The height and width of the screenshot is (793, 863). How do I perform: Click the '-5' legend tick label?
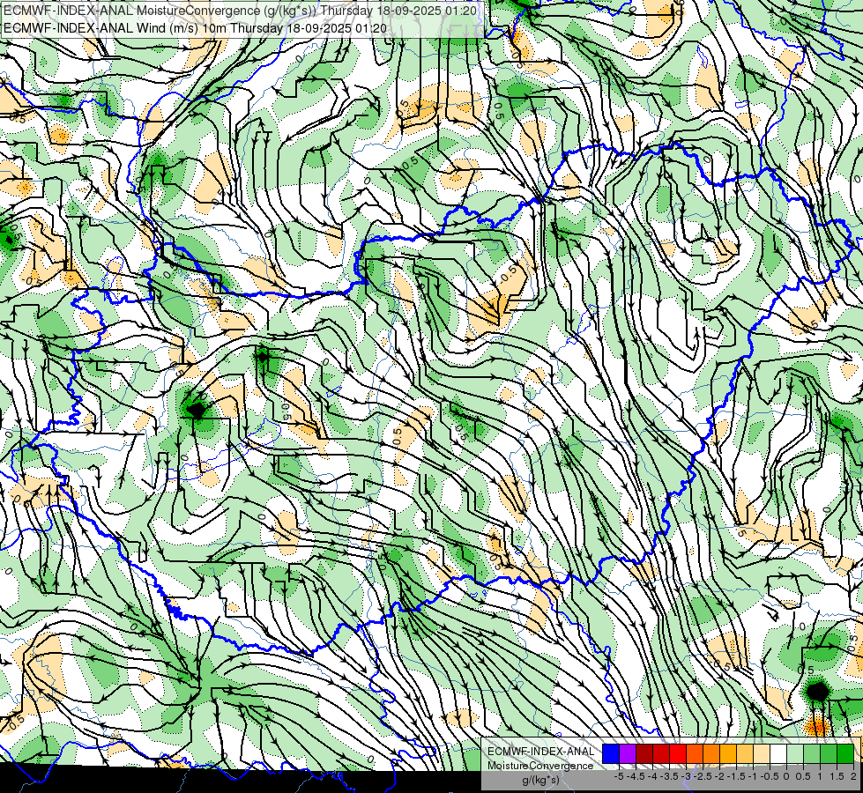point(619,776)
